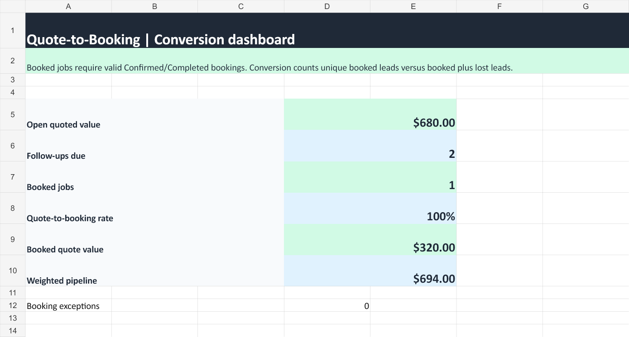Select column F header
The height and width of the screenshot is (337, 629).
pos(499,6)
